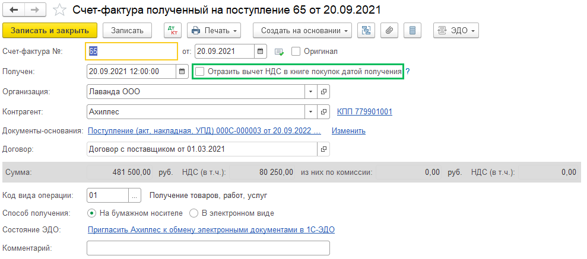Click the Лаванда ООО organization field
Viewport: 587px width, 259px height.
pos(196,91)
